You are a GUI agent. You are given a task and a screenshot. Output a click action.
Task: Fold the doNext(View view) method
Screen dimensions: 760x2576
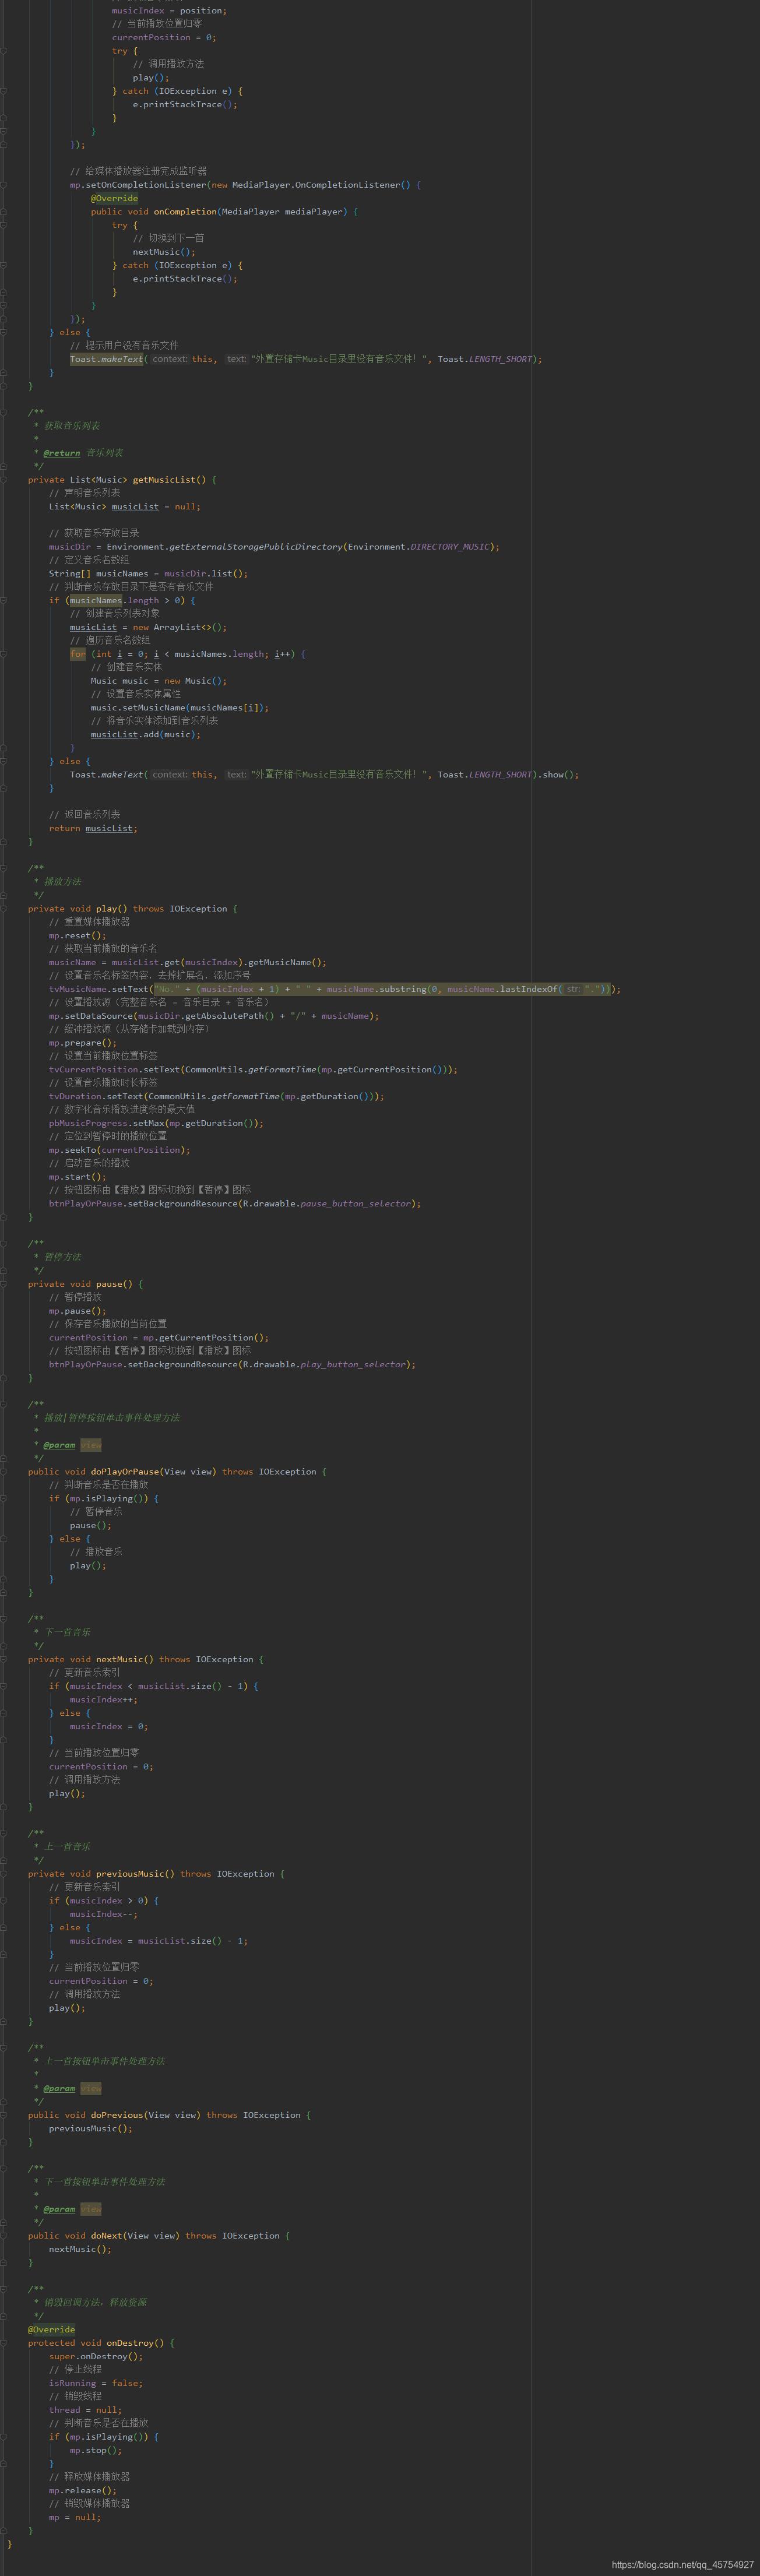pos(4,2236)
